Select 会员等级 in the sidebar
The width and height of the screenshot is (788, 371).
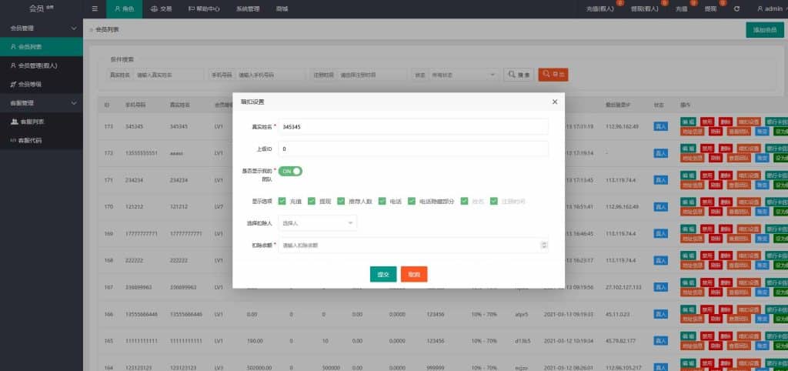(42, 84)
